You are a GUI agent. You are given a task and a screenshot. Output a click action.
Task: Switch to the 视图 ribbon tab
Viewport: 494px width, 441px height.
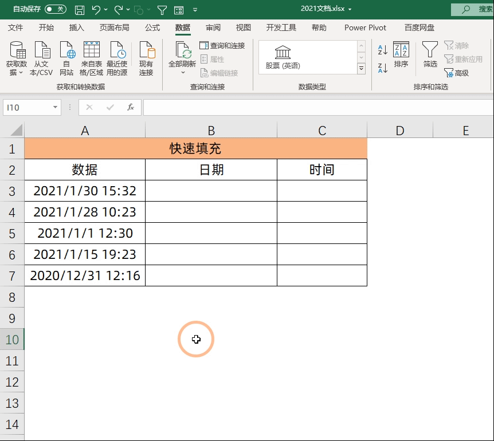coord(244,27)
